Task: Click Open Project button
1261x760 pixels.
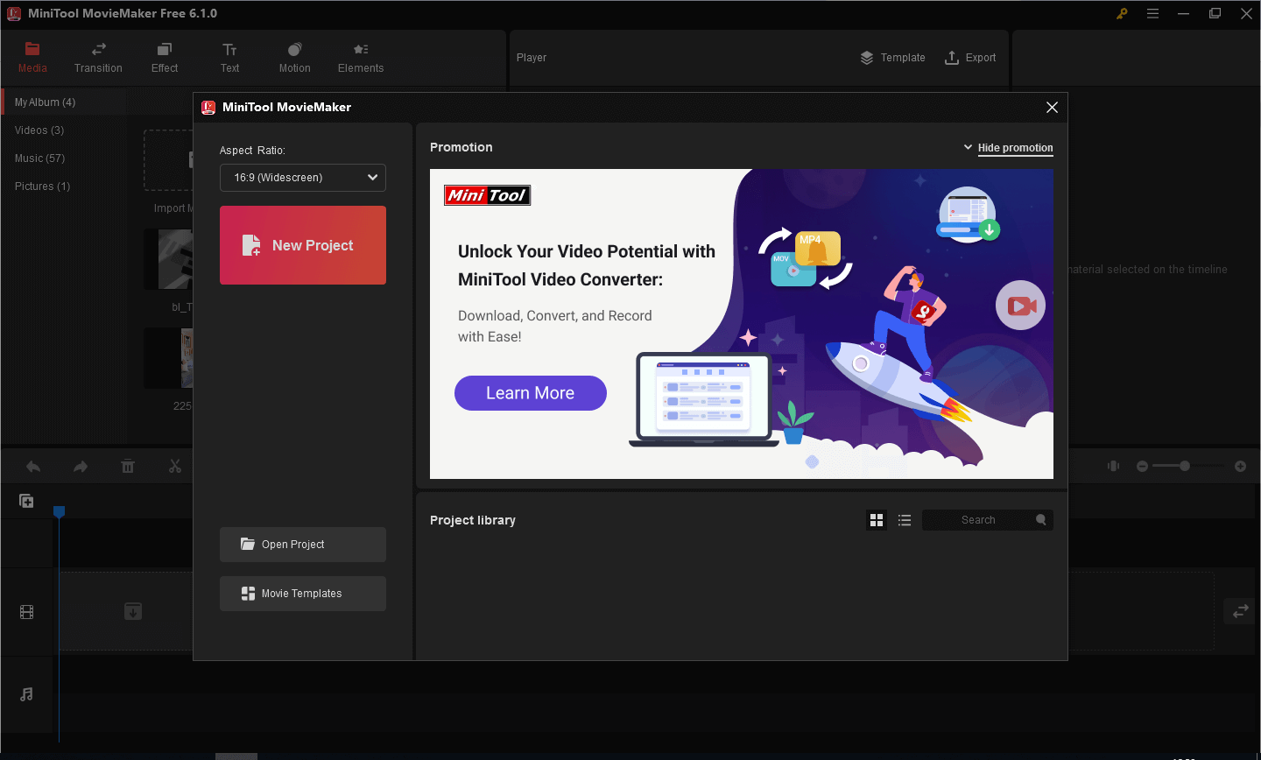Action: tap(303, 545)
